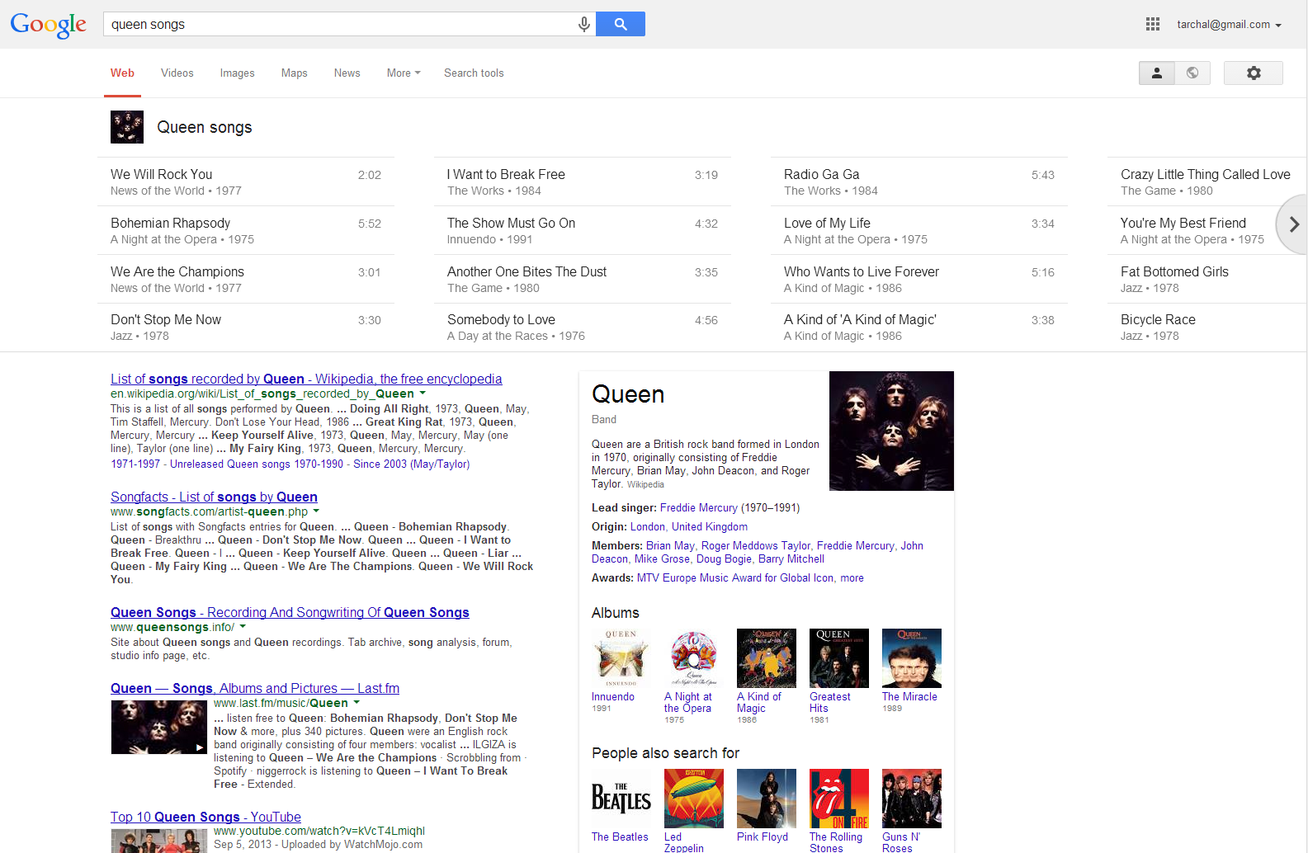This screenshot has height=853, width=1308.
Task: Switch to global results globe icon
Action: pyautogui.click(x=1192, y=73)
